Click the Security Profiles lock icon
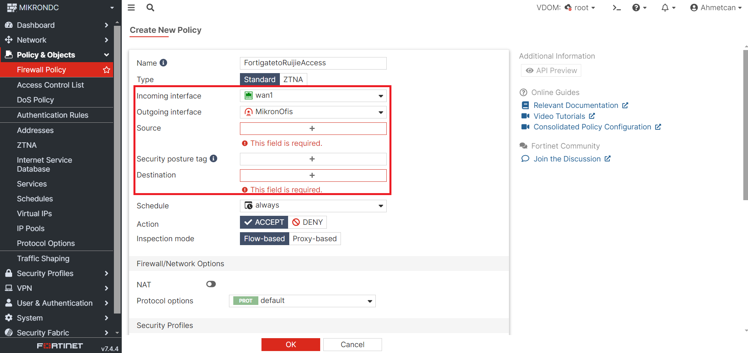 click(x=9, y=273)
